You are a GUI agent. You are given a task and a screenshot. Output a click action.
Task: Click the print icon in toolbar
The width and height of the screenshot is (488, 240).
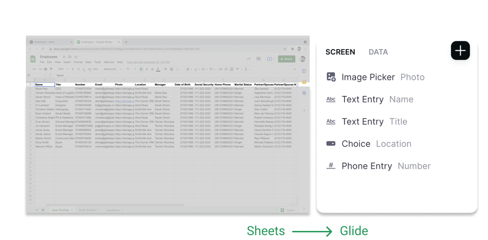point(45,69)
